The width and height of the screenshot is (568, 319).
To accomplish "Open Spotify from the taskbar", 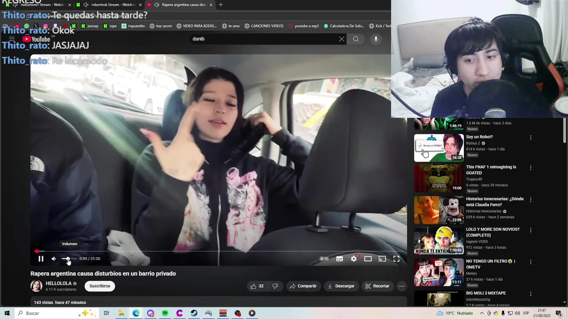I will pyautogui.click(x=165, y=313).
